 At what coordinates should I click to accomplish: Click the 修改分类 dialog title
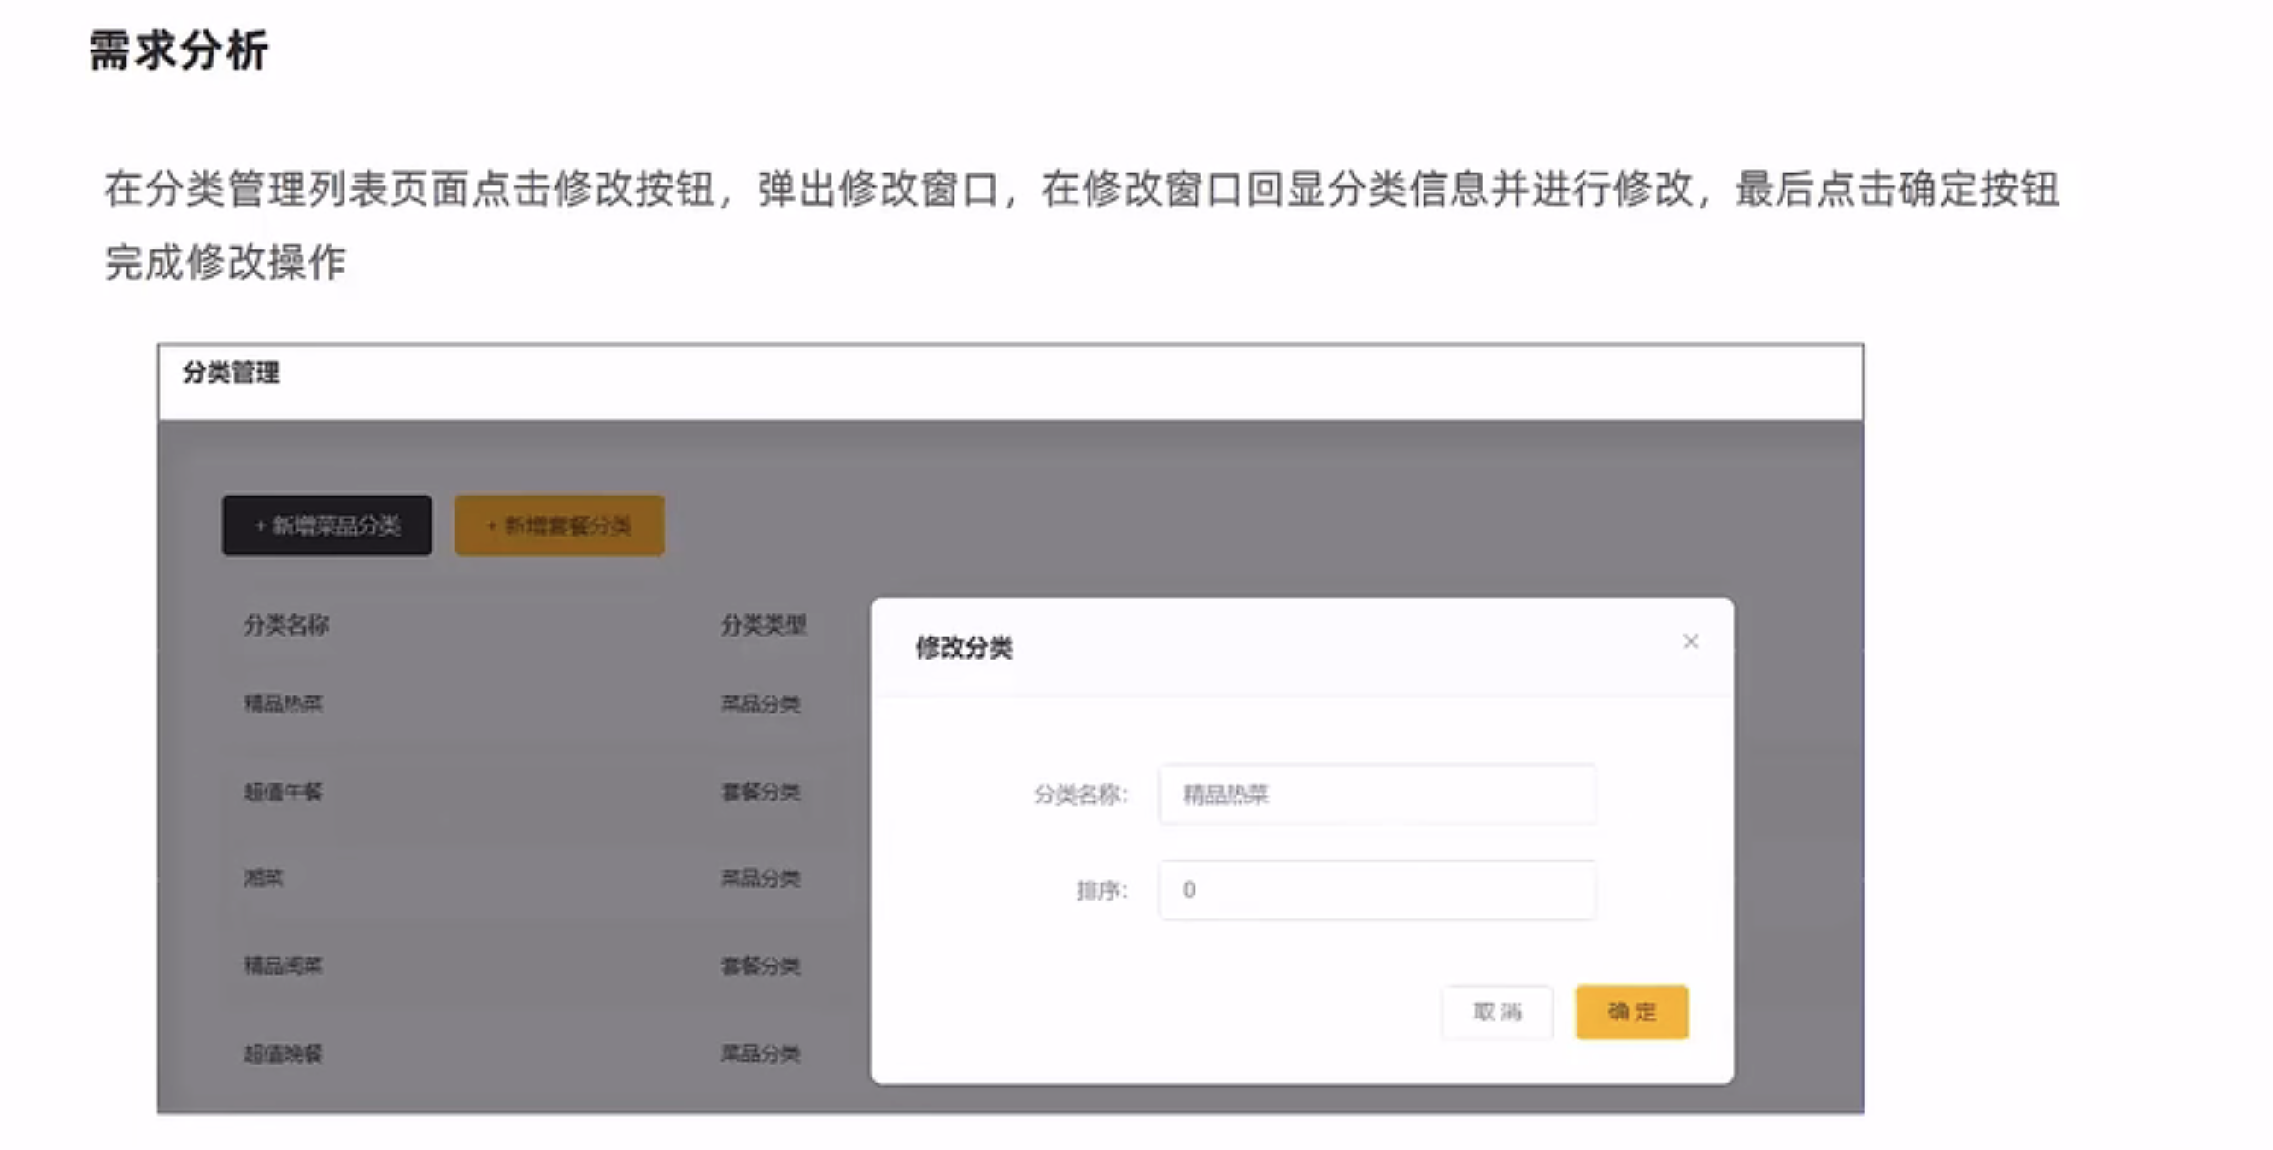point(964,648)
